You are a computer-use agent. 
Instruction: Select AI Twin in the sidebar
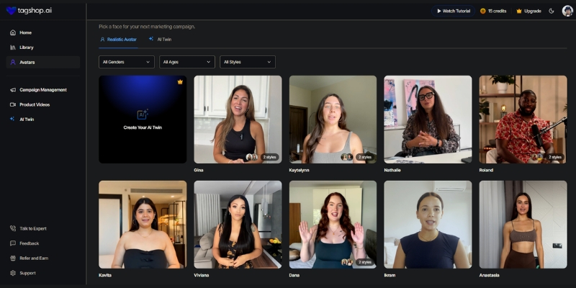(27, 120)
